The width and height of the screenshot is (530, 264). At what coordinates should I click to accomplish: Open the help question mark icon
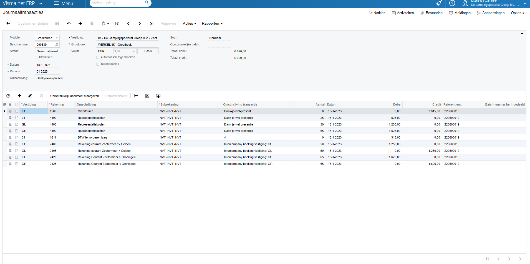tap(452, 3)
